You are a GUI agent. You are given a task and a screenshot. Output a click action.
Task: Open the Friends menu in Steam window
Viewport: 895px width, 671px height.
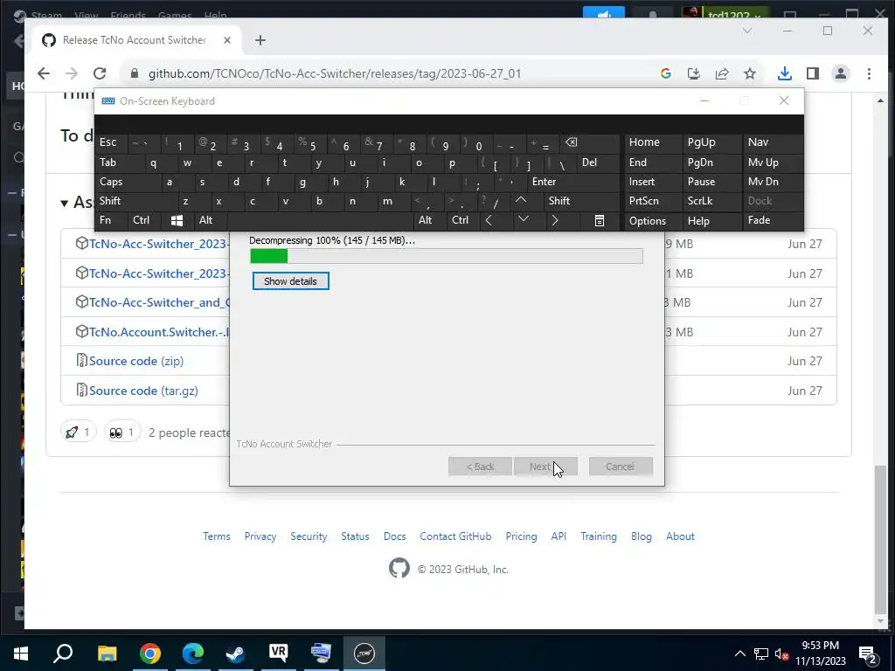click(x=128, y=15)
